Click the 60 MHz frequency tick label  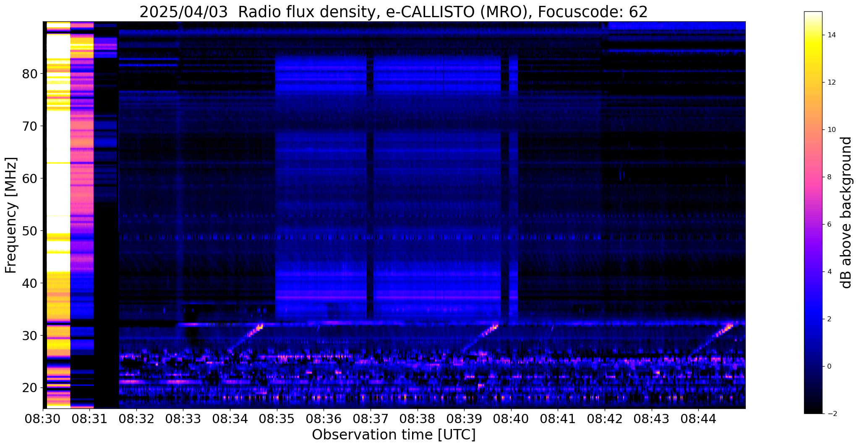[29, 178]
